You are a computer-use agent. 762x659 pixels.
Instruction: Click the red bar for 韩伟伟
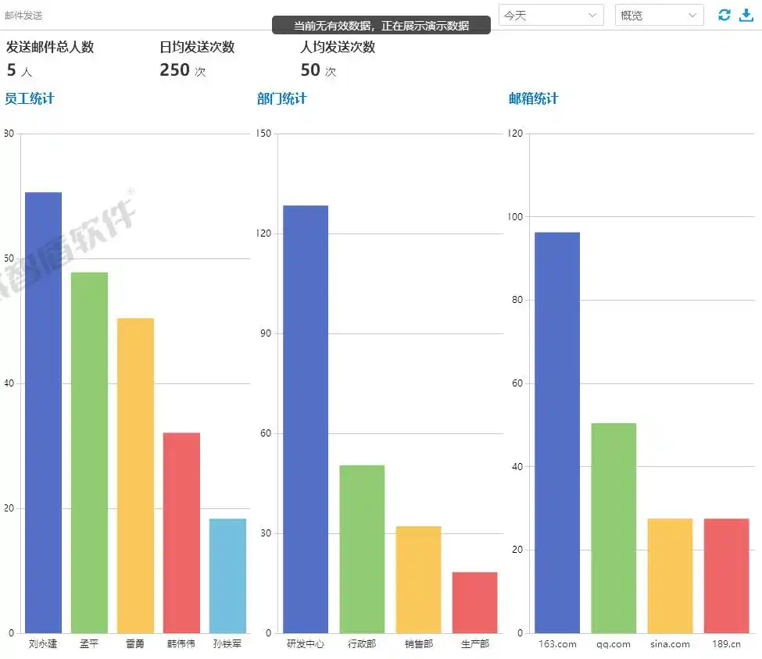(x=182, y=533)
